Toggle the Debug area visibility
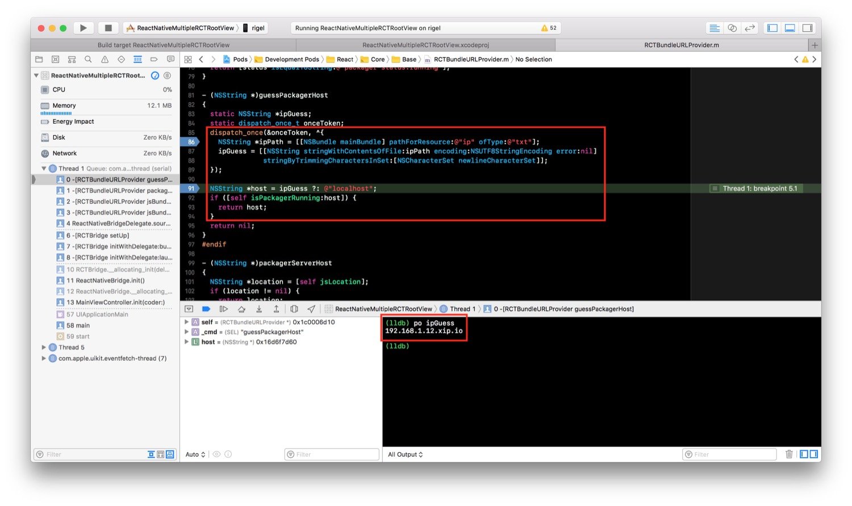This screenshot has width=852, height=506. (x=790, y=28)
